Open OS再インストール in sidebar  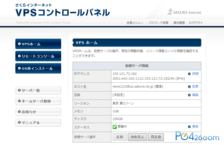click(38, 68)
